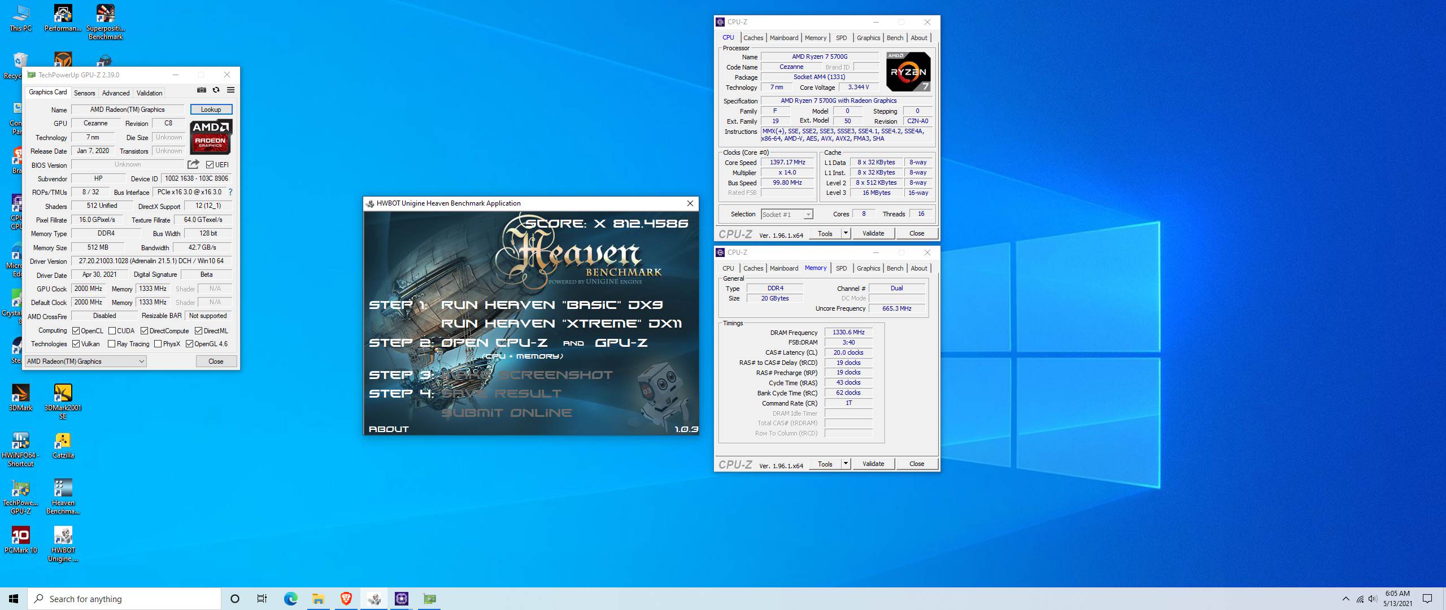Open HWBOT Unigine desktop icon
1446x610 pixels.
click(63, 544)
